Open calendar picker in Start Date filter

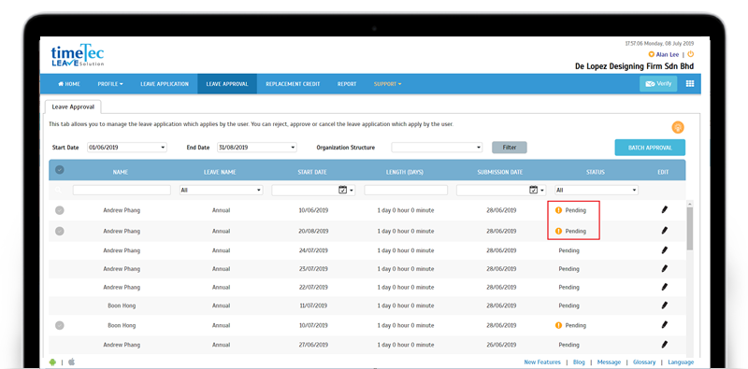(342, 190)
